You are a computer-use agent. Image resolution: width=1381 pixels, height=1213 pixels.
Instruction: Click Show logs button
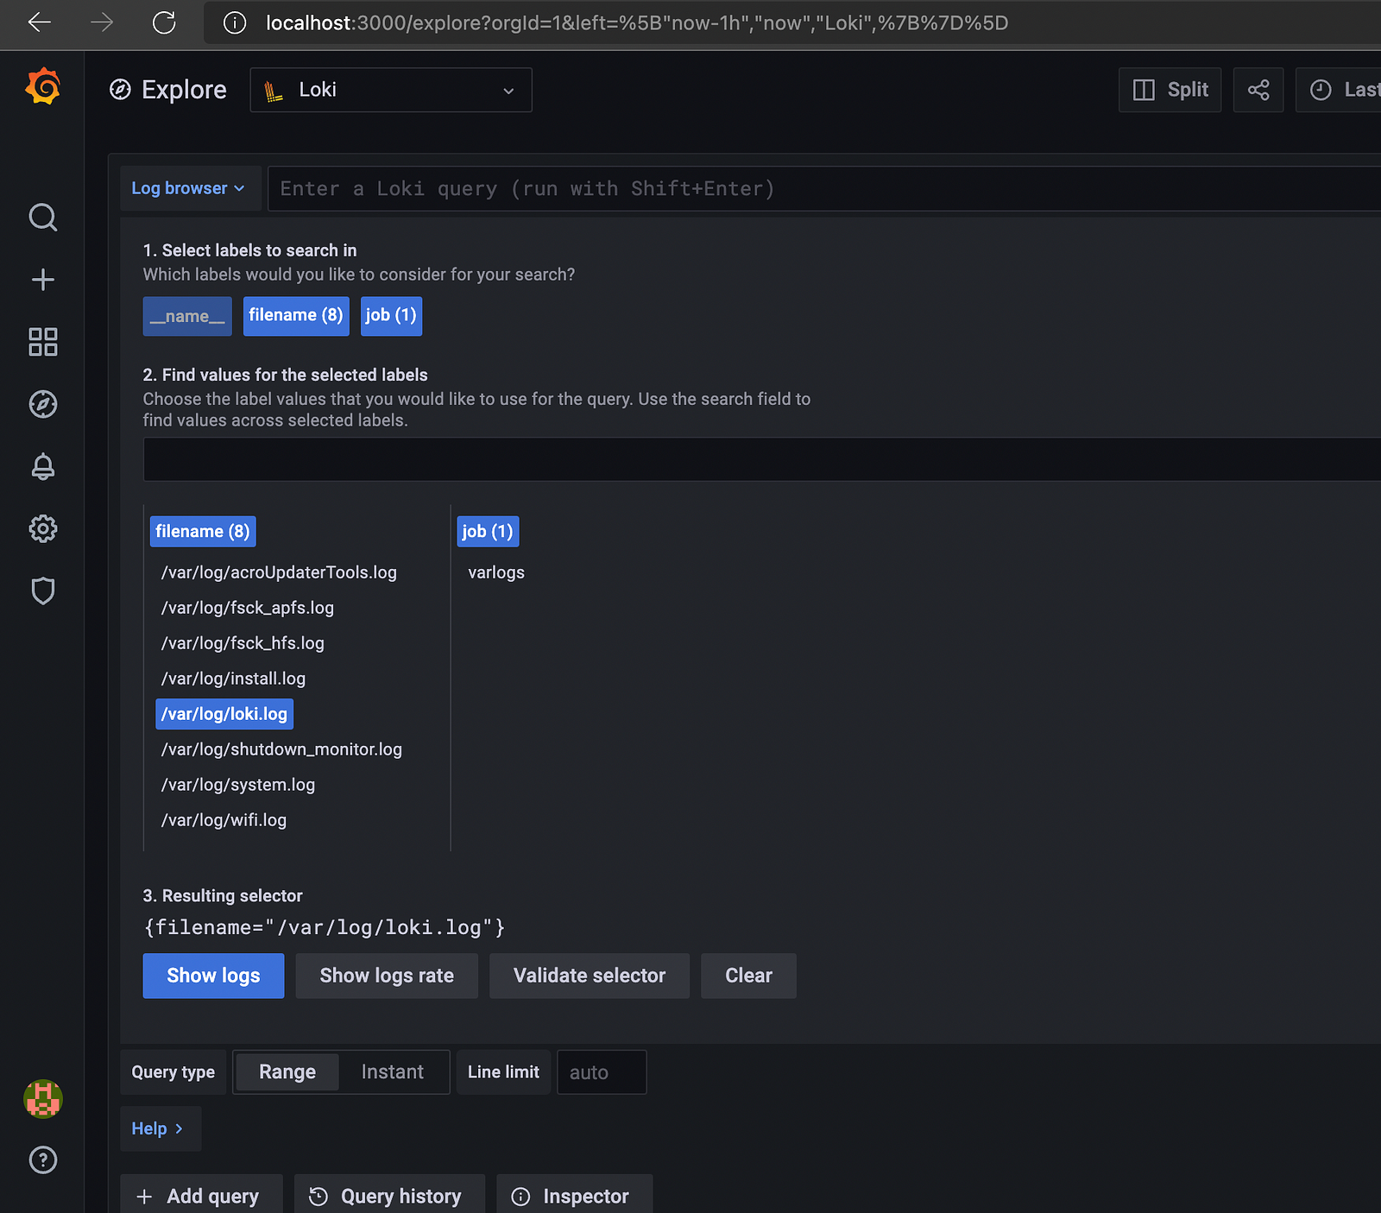tap(213, 976)
